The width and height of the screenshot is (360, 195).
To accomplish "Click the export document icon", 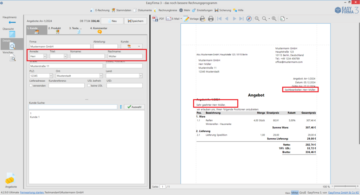I will (x=282, y=19).
